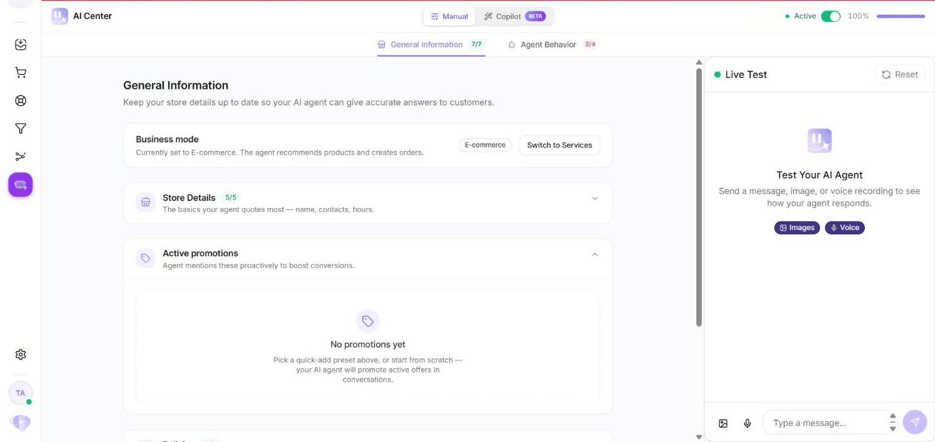The height and width of the screenshot is (442, 935).
Task: Open the inbox icon in left sidebar
Action: 21,44
